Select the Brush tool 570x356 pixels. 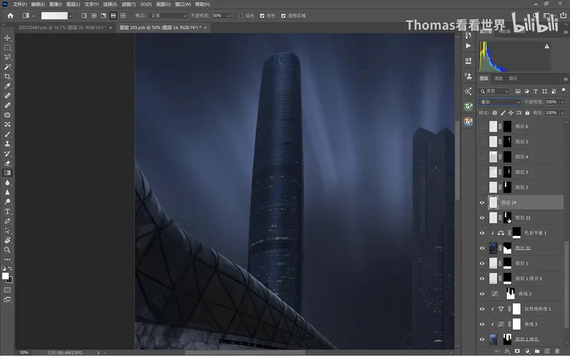[x=7, y=134]
